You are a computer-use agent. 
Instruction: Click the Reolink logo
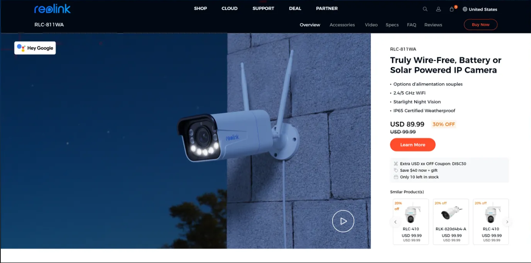click(52, 9)
